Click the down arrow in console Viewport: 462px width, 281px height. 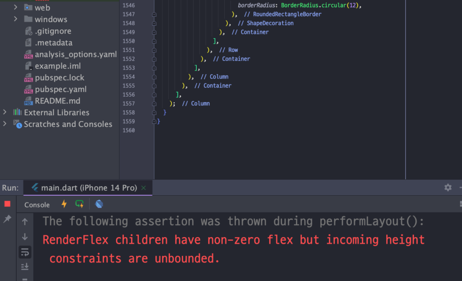pyautogui.click(x=25, y=237)
